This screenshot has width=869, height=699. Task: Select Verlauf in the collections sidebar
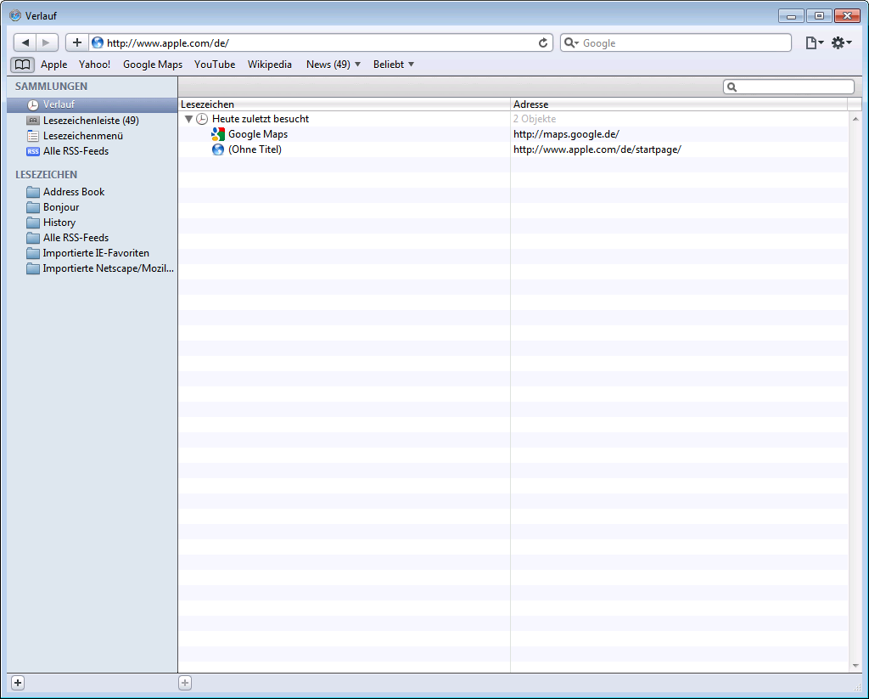coord(59,104)
